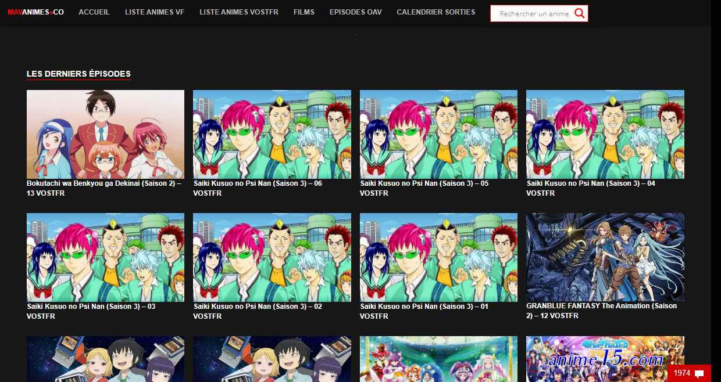Viewport: 721px width, 382px height.
Task: Click Saiki Kusuo no Psi Nan 01 title
Action: click(x=424, y=311)
